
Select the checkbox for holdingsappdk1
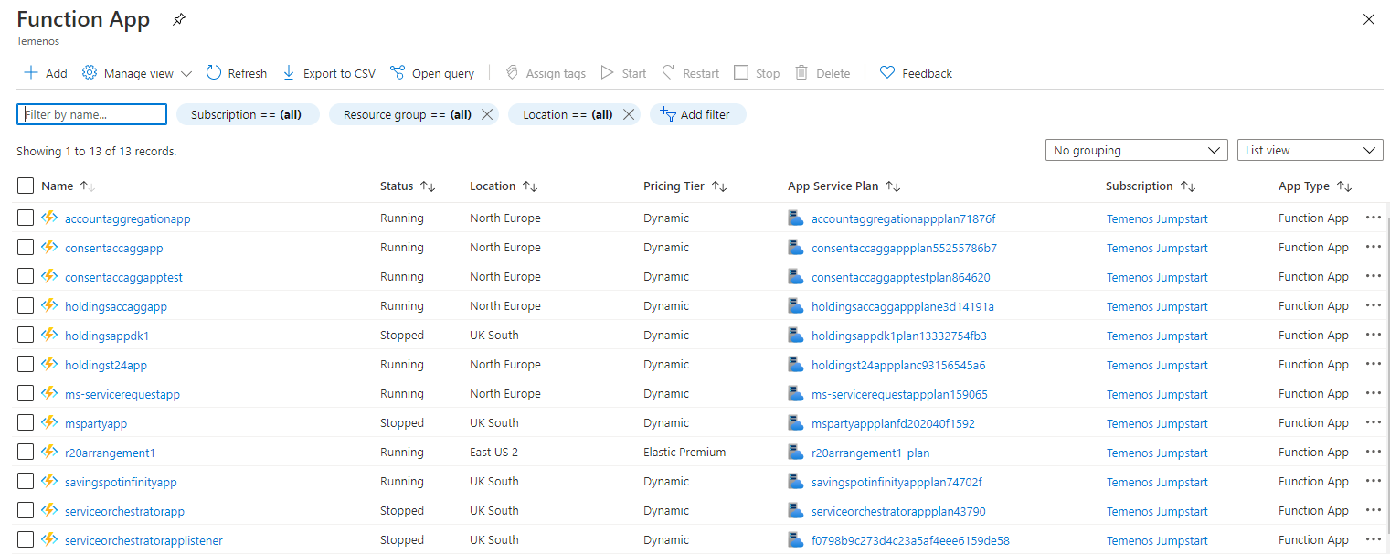(x=26, y=336)
